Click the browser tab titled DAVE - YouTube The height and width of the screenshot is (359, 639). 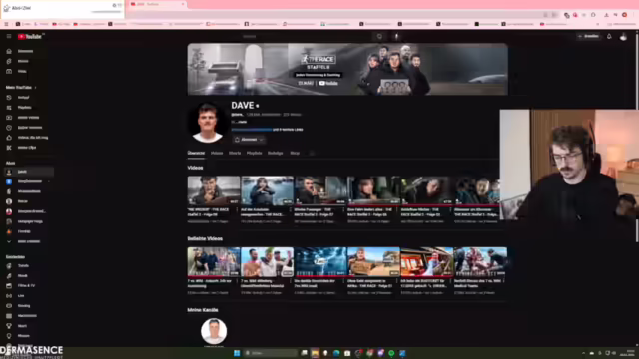pos(157,4)
